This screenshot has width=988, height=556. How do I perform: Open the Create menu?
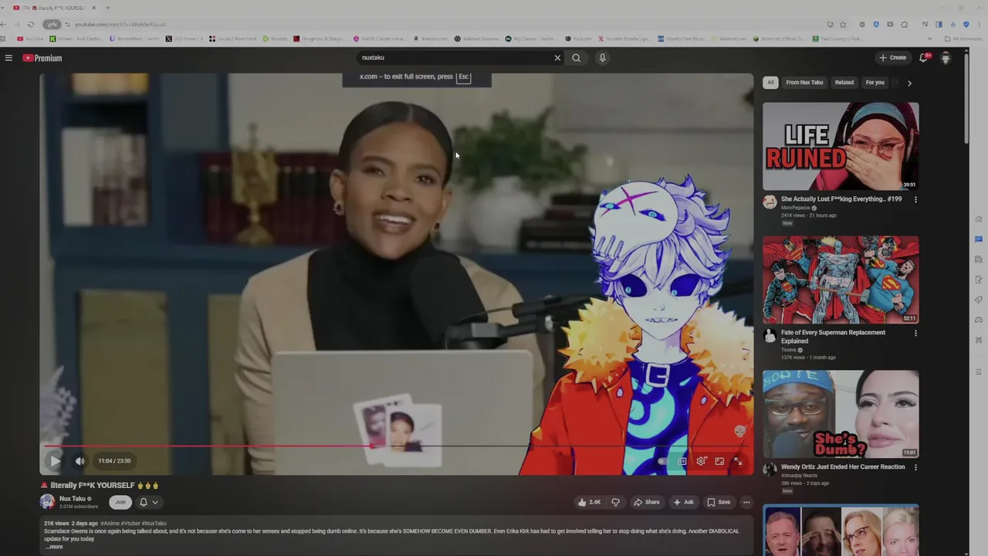click(x=892, y=58)
